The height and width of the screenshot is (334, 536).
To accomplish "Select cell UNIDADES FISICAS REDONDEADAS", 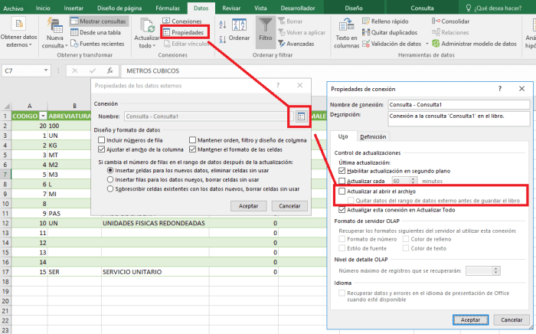I will 155,223.
